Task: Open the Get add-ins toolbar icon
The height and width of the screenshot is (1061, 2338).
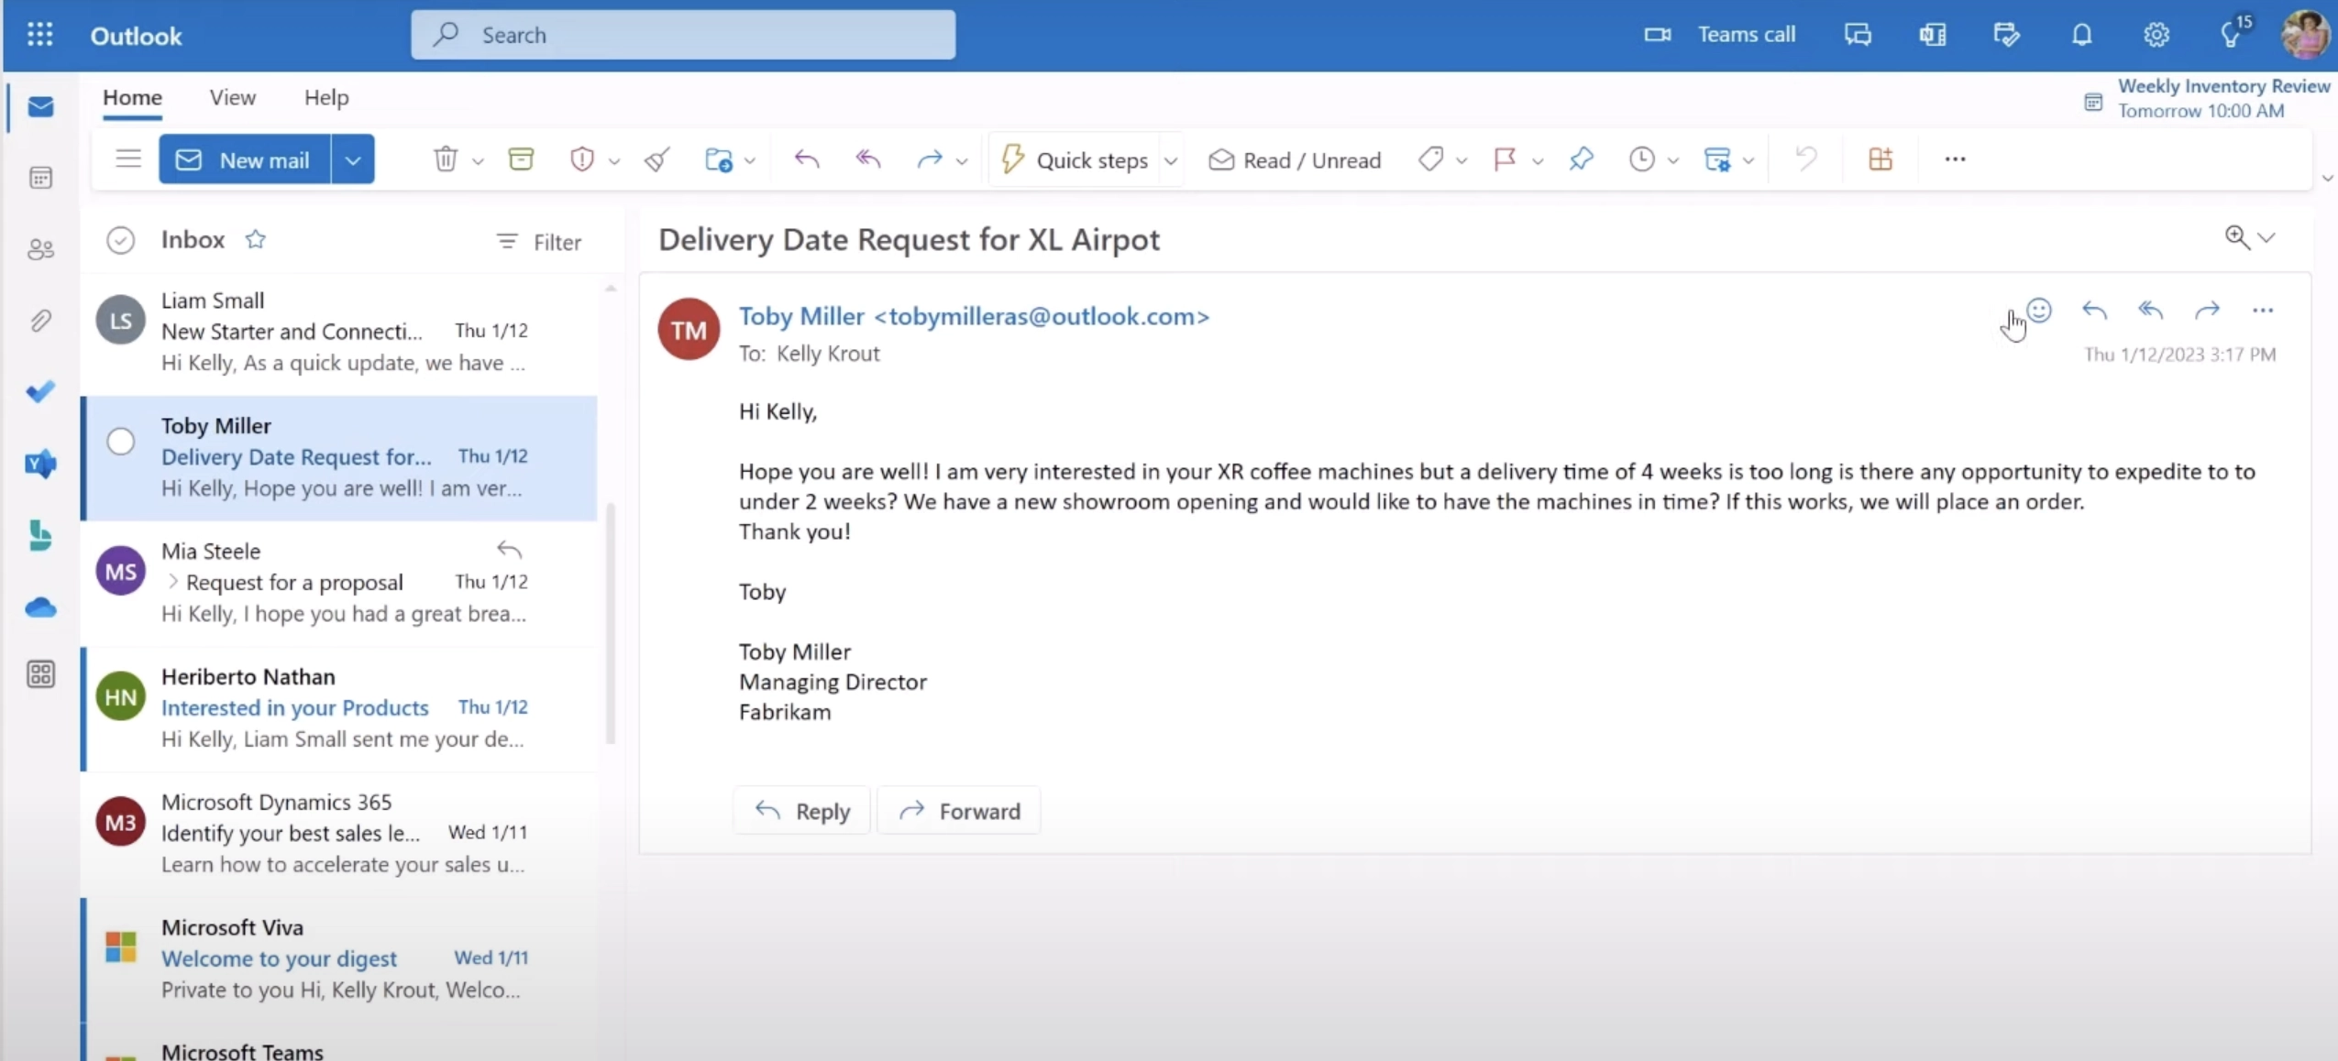Action: [x=1880, y=159]
